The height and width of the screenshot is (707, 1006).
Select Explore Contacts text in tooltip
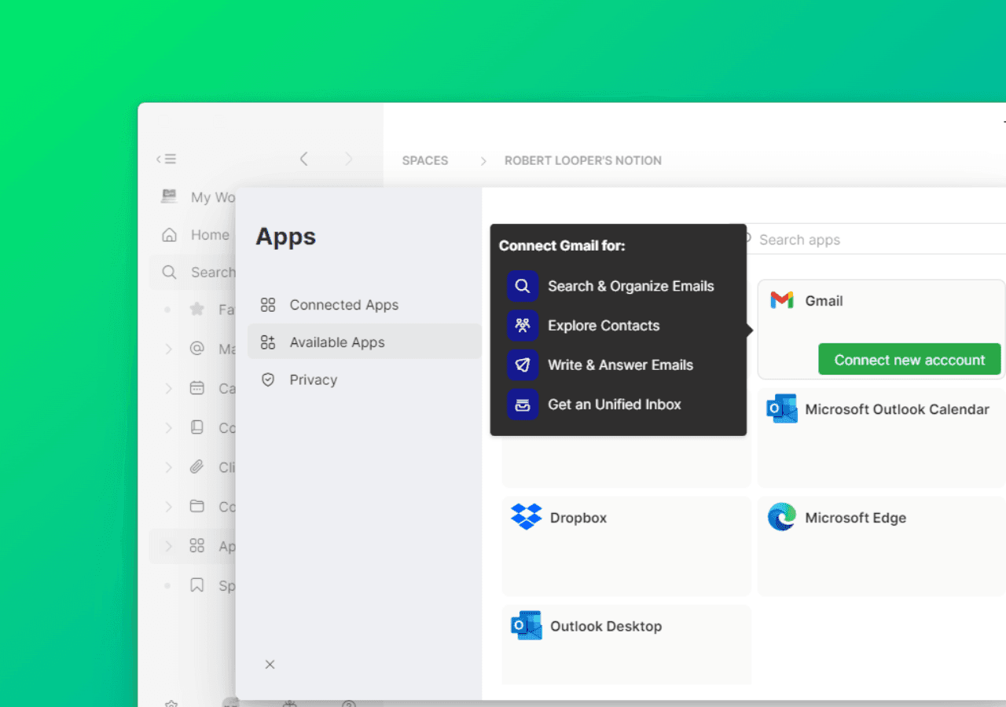(604, 325)
